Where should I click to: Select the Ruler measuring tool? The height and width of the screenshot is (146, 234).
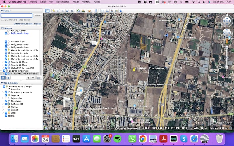(96, 11)
